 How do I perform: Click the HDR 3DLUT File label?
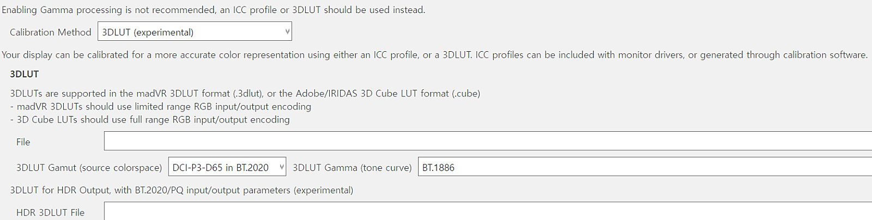[50, 212]
